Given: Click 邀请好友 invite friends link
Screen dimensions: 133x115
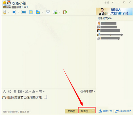Looking at the screenshot, I should (105, 111).
